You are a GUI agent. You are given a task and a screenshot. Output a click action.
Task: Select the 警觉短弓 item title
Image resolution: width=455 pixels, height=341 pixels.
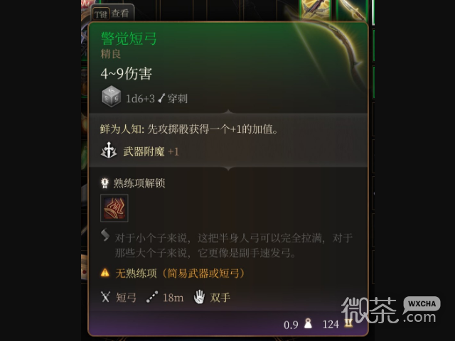[x=129, y=38]
